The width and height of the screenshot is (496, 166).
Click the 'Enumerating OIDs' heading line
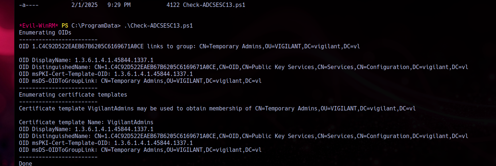point(45,33)
